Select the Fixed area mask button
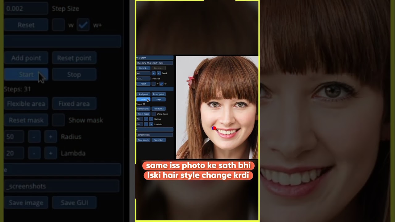Image resolution: width=395 pixels, height=222 pixels. pos(159,109)
